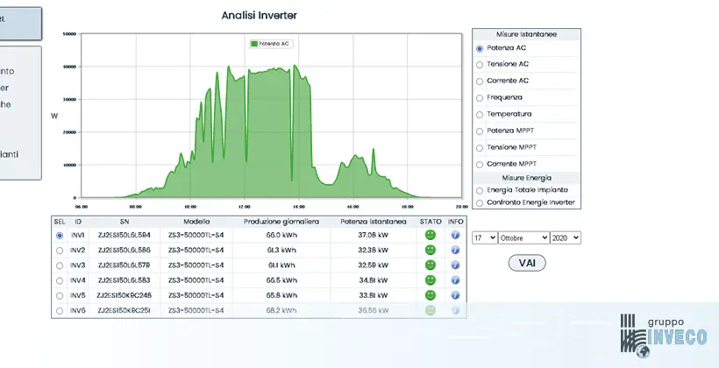Viewport: 719px width, 368px height.
Task: Open the day dropdown showing 17
Action: tap(485, 237)
